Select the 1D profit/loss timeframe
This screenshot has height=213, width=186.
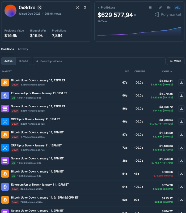point(150,8)
